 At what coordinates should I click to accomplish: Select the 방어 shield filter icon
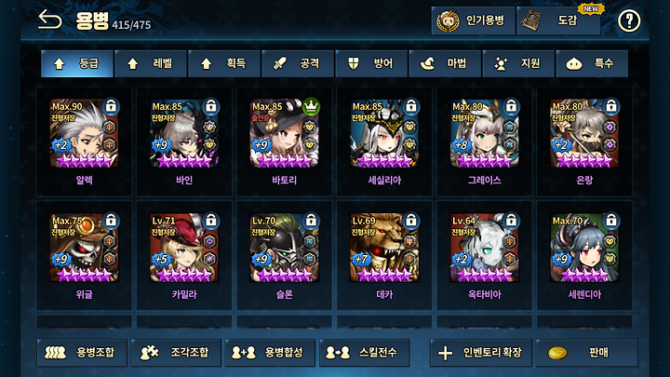coord(354,63)
